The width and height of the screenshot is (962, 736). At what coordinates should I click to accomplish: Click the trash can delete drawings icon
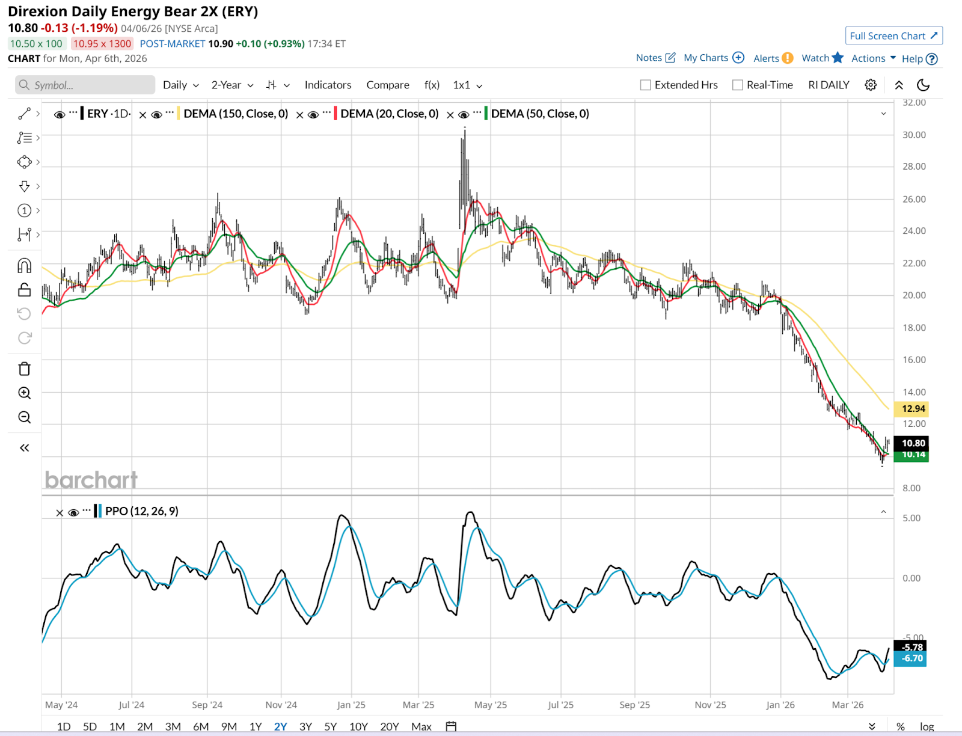(x=24, y=369)
